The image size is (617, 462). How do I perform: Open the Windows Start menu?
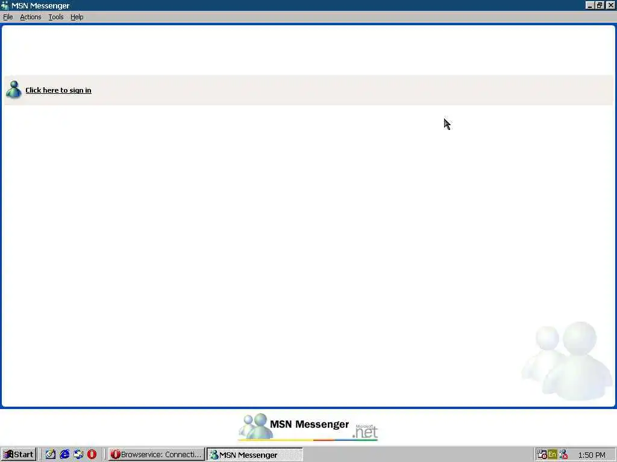click(x=19, y=455)
